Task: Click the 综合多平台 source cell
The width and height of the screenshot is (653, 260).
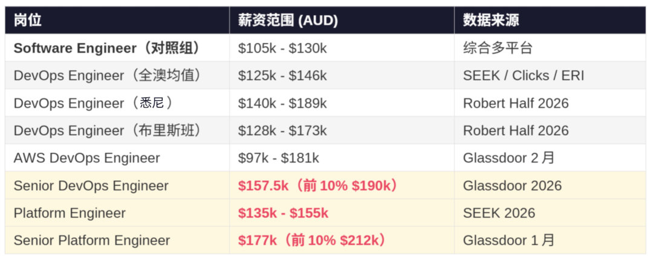Action: coord(498,48)
